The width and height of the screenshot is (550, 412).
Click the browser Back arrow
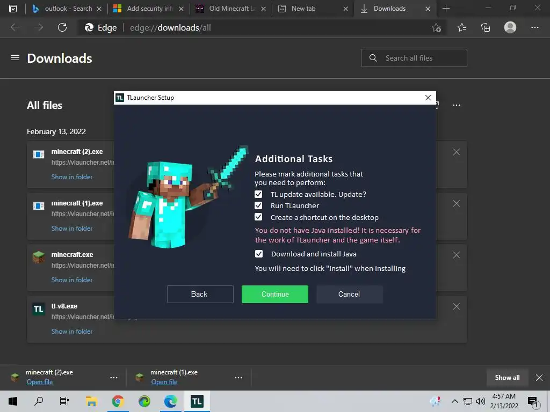[15, 27]
